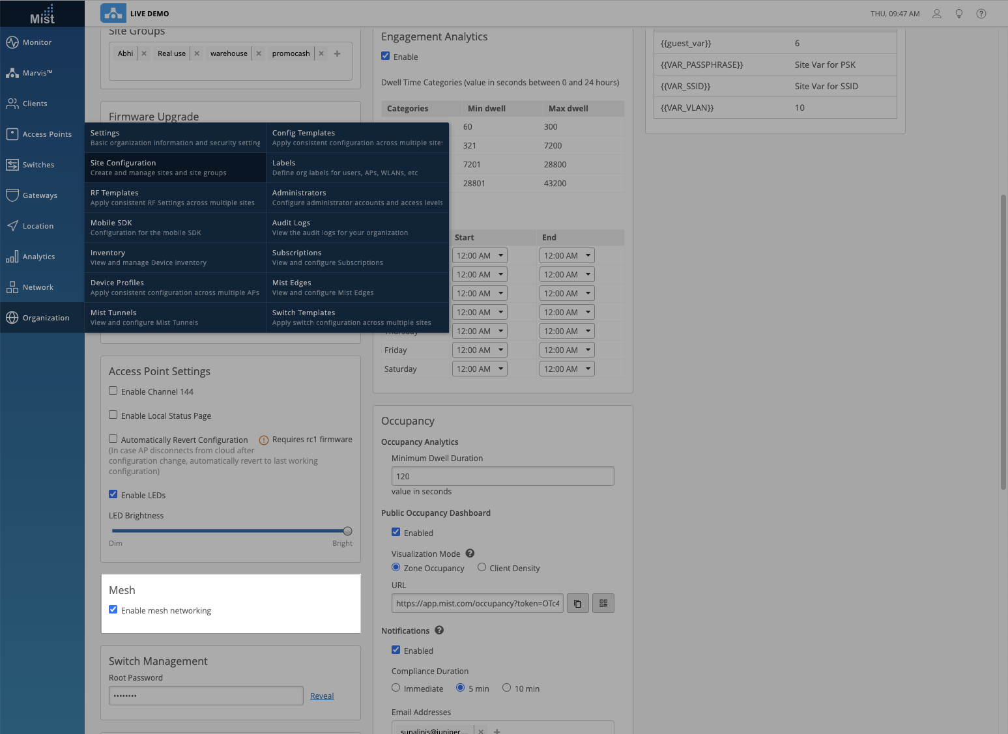The image size is (1008, 734).
Task: Remove the promocash site group tag
Action: [321, 53]
